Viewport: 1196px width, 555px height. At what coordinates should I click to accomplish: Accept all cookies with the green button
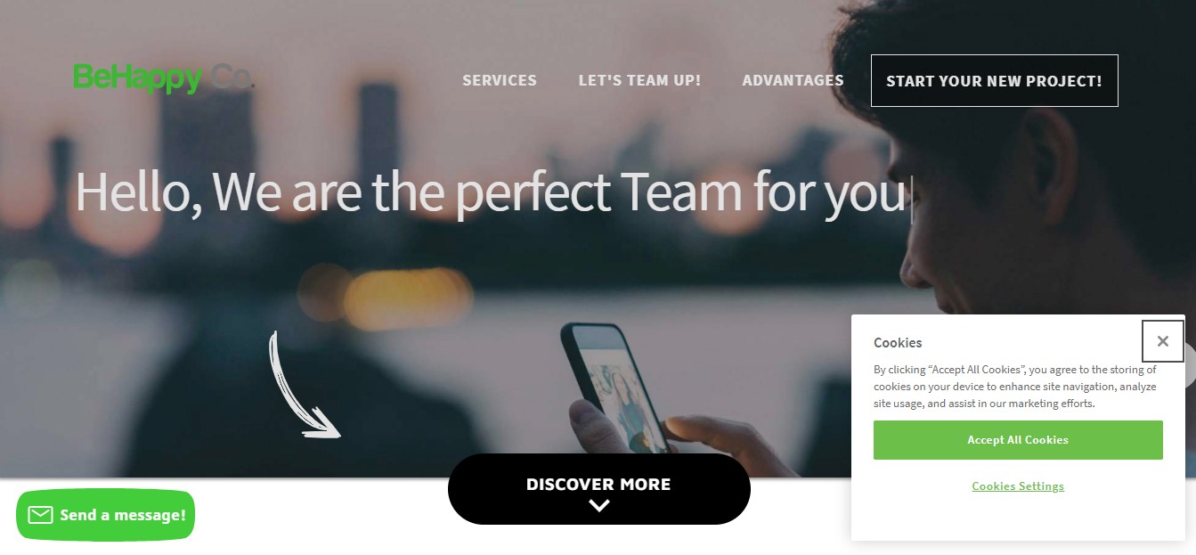click(1018, 440)
